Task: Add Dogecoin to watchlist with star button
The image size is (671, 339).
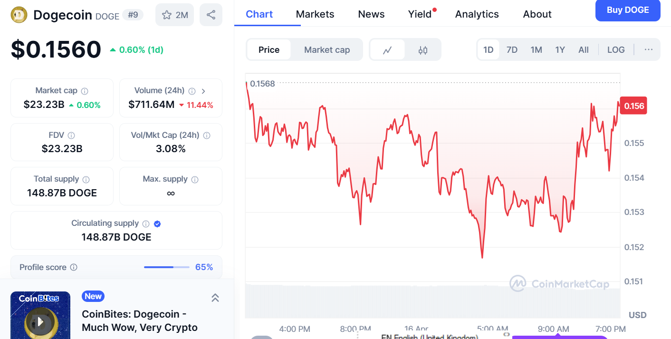Action: (175, 15)
